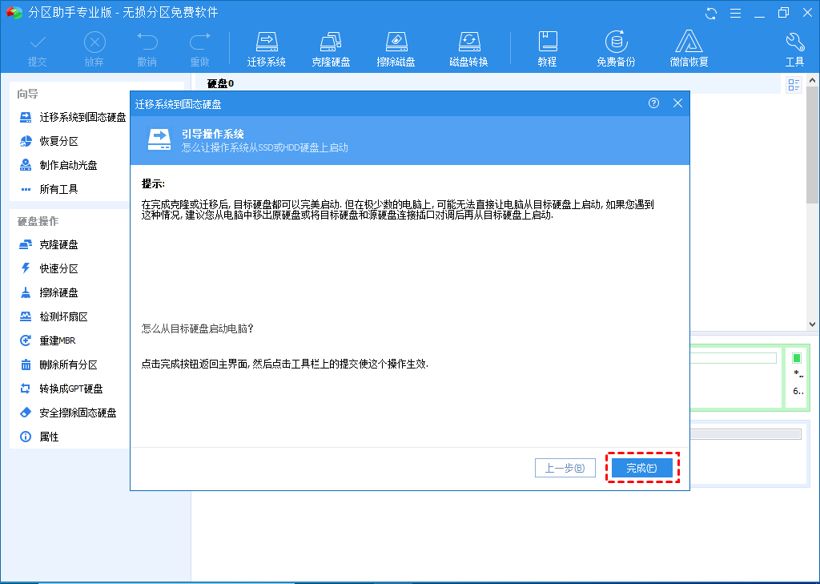
Task: Open the 微信恢复 toolbar icon
Action: point(689,49)
